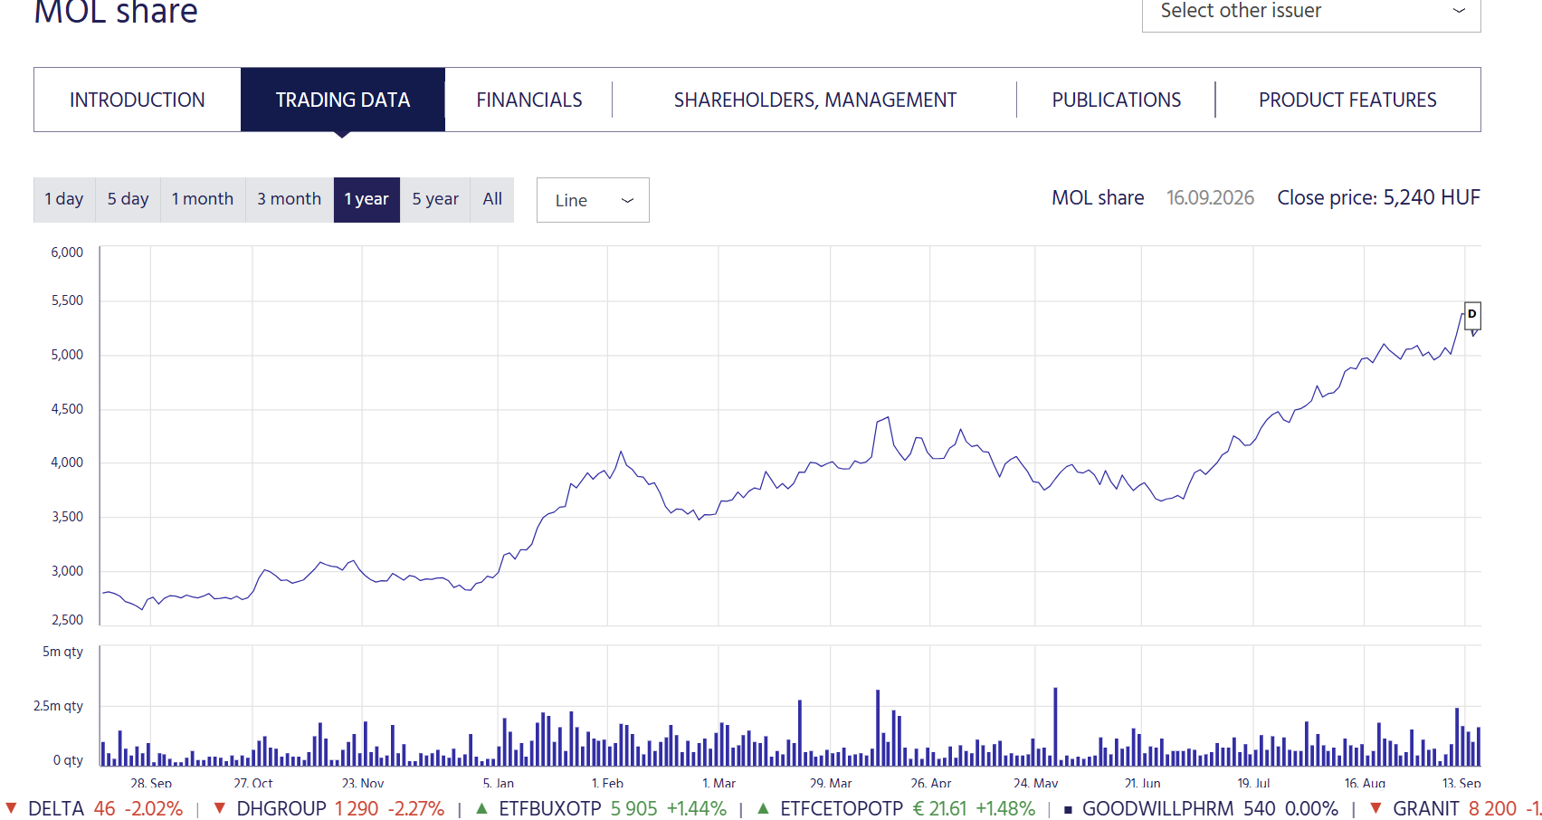
Task: Open the GOODWILLPHRM ticker link
Action: [x=1158, y=808]
